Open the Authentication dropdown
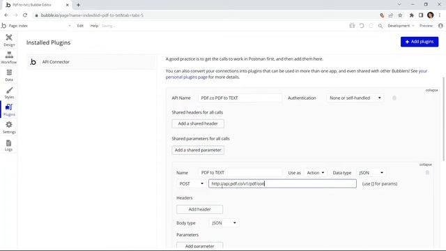446x251 pixels. (355, 98)
